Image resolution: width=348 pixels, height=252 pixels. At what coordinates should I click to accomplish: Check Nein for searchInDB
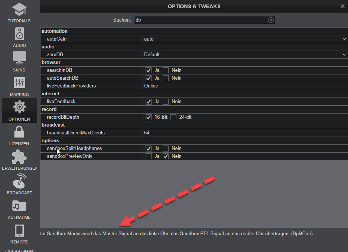(166, 70)
